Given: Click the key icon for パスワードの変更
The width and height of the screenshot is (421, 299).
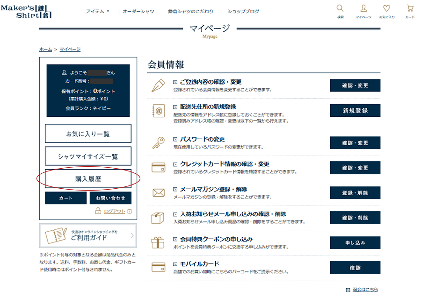Looking at the screenshot, I should (x=159, y=142).
